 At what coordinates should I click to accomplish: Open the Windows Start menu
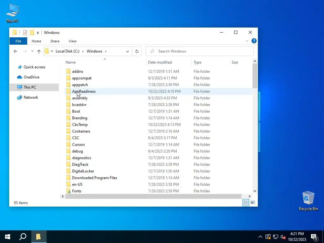click(x=8, y=237)
